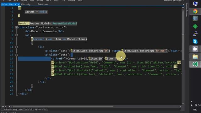Click 'Recent Comments' heading text on line 7
The image size is (201, 113).
pos(43,31)
